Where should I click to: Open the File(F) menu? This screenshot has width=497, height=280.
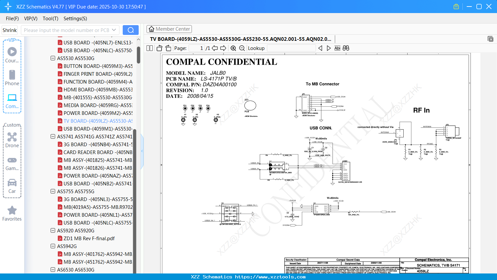coord(12,19)
